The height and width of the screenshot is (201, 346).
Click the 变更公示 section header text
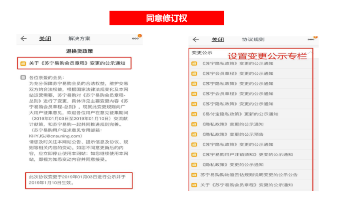click(x=202, y=53)
